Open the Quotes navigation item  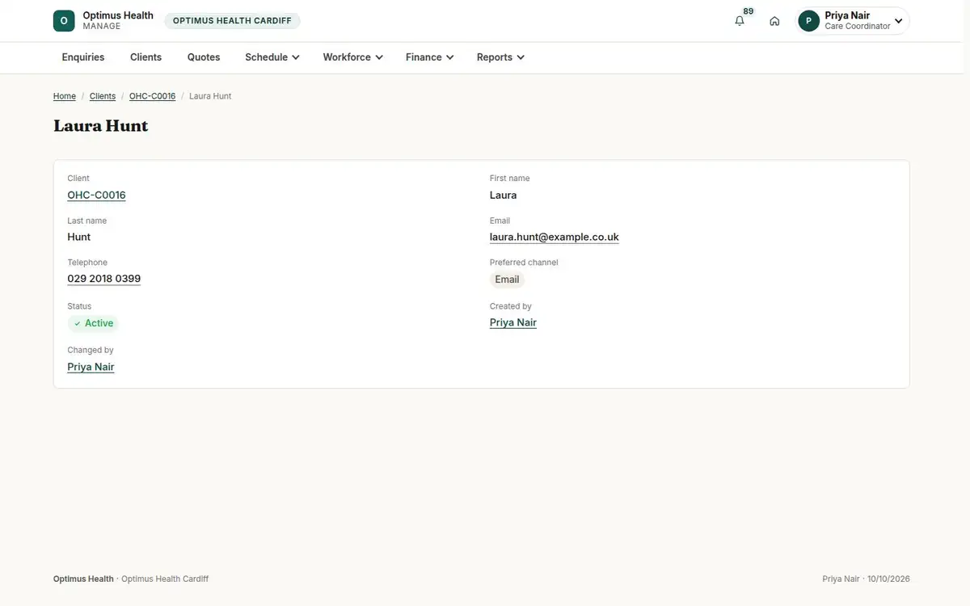tap(204, 57)
